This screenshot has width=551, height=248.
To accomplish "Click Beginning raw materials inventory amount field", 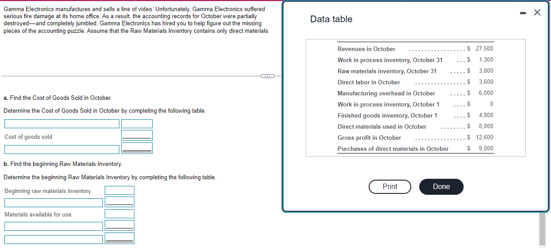I will [x=119, y=190].
